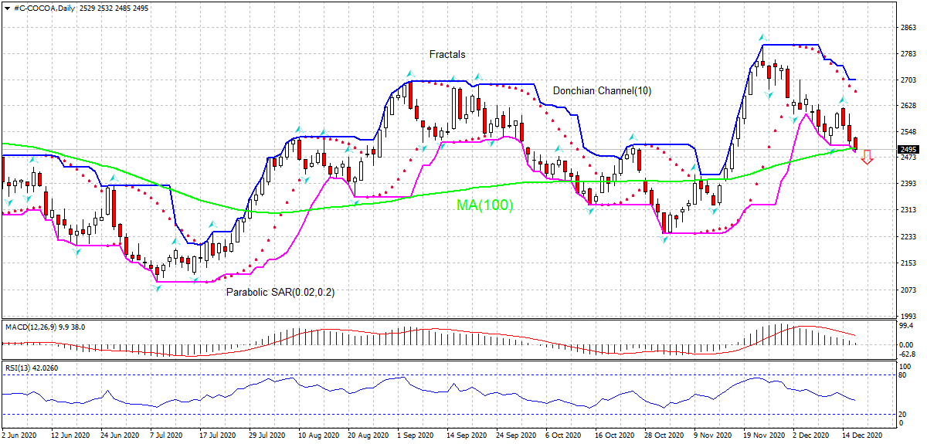Click the 14 Dec 2020 date label
Image resolution: width=927 pixels, height=444 pixels.
click(x=861, y=436)
